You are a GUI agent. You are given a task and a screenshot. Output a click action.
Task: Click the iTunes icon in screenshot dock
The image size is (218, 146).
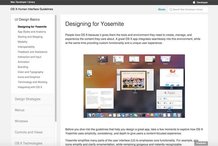[x=148, y=115]
